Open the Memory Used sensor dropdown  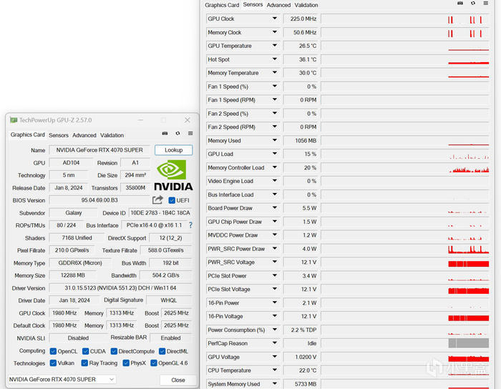(274, 140)
